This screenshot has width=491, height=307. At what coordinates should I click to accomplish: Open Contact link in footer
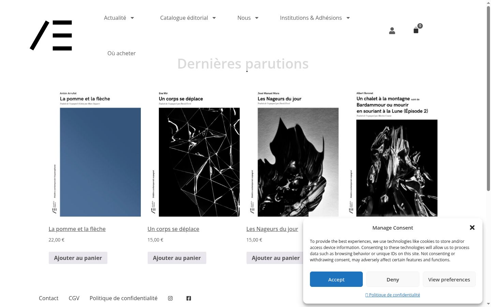[48, 298]
